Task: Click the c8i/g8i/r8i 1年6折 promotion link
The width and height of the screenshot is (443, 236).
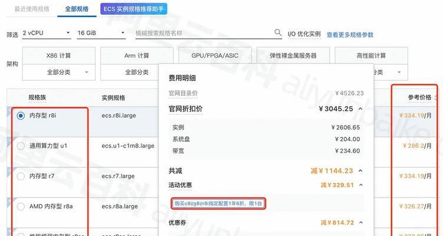Action: (218, 204)
